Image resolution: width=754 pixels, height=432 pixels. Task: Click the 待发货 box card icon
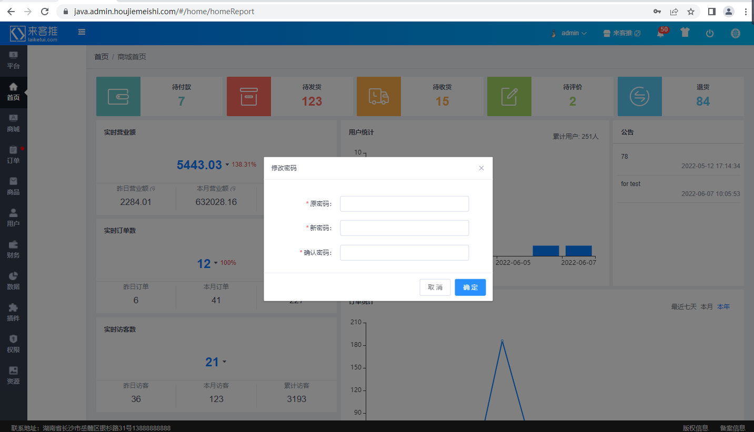[249, 96]
